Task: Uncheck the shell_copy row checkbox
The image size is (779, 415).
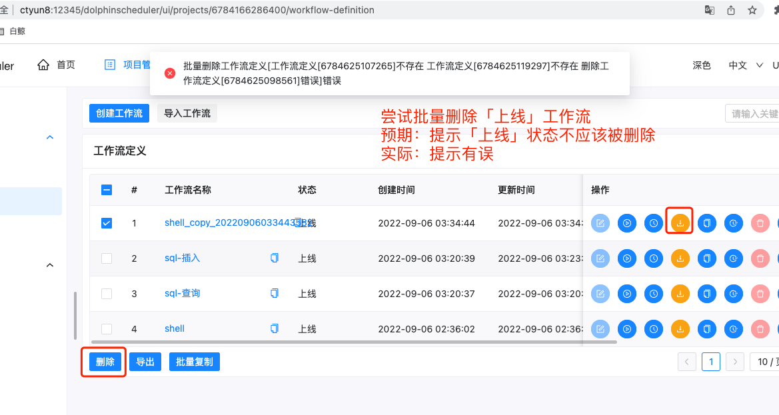Action: [107, 223]
